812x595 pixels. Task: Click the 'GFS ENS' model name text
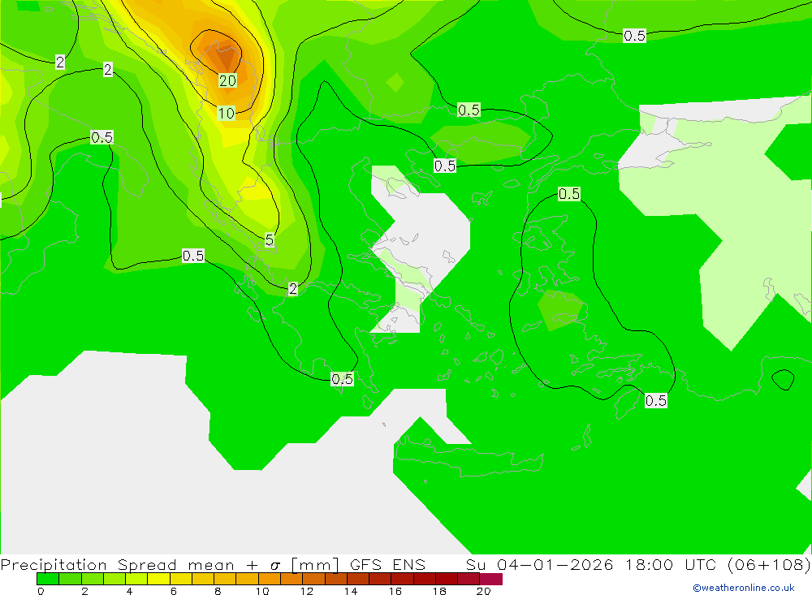click(387, 564)
